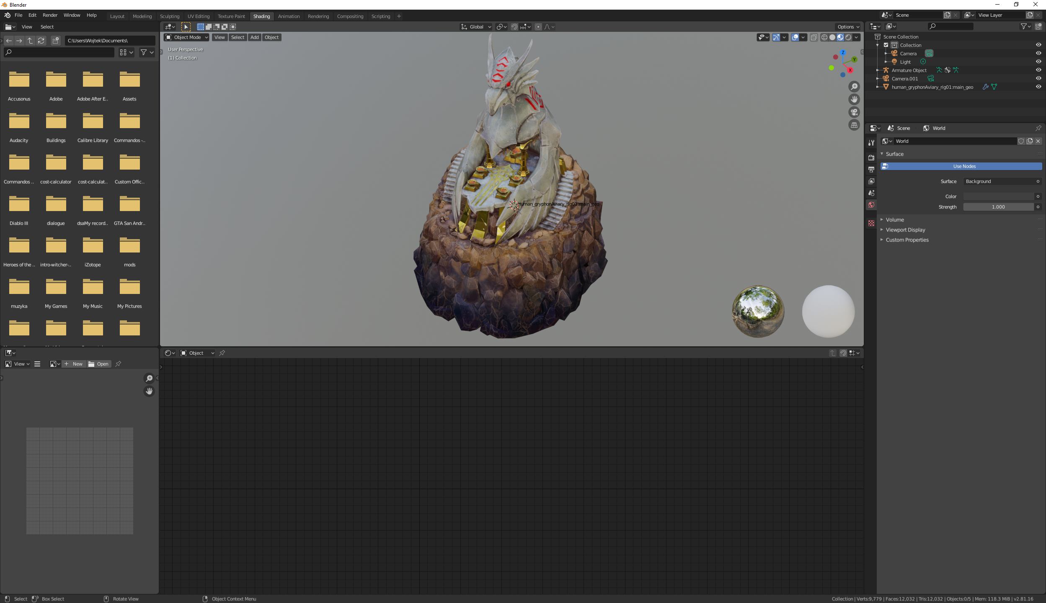Uncheck the Collection checkbox in outliner

[886, 45]
